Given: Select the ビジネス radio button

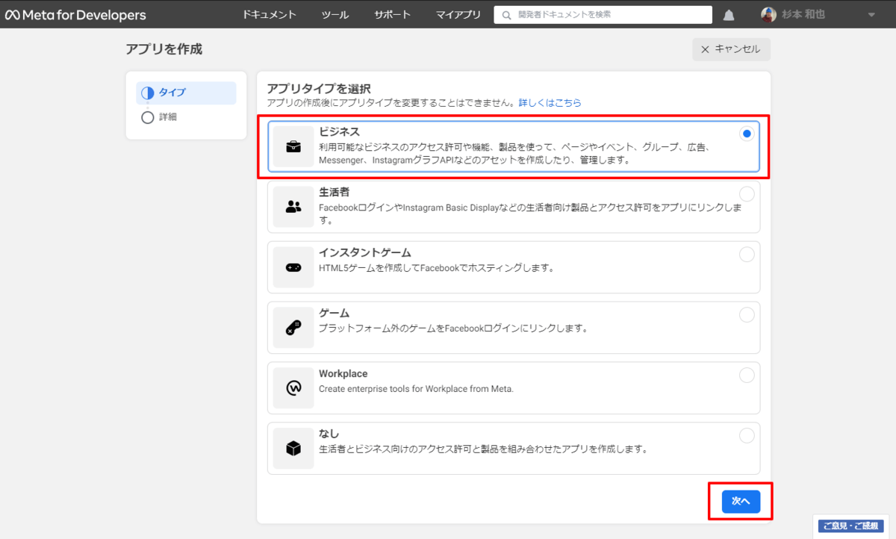Looking at the screenshot, I should pyautogui.click(x=747, y=134).
